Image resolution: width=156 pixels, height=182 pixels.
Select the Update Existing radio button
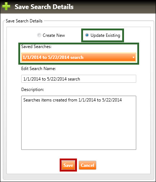(87, 35)
